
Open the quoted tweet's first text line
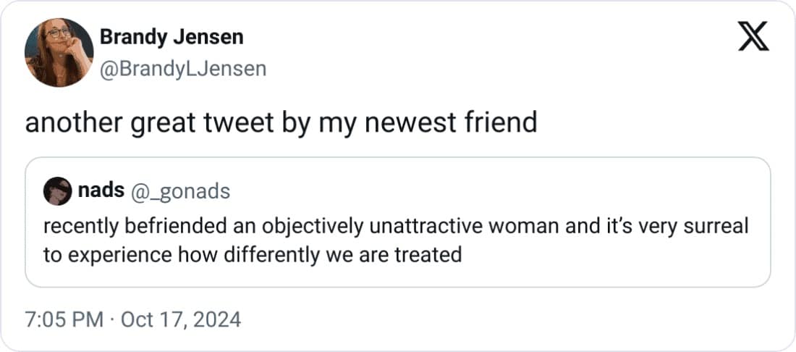click(395, 227)
